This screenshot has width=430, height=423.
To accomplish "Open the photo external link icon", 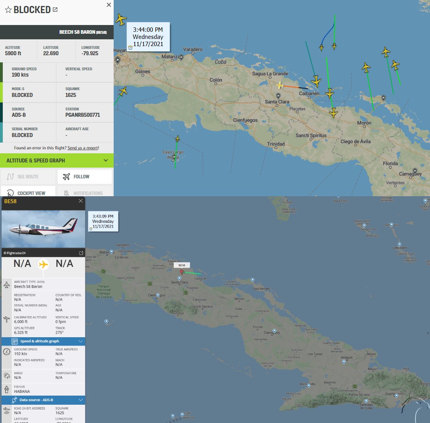I will (x=81, y=253).
